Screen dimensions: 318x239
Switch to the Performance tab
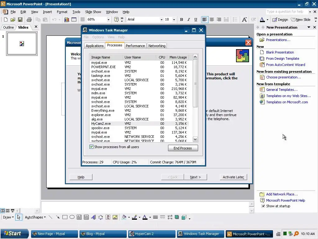tap(135, 46)
